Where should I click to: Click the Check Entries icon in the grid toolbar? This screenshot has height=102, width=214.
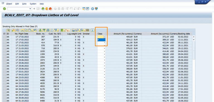click(13, 30)
